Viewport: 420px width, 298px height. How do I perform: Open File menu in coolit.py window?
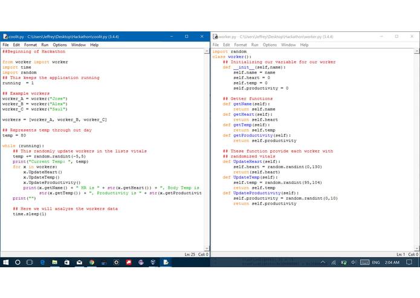(x=5, y=45)
